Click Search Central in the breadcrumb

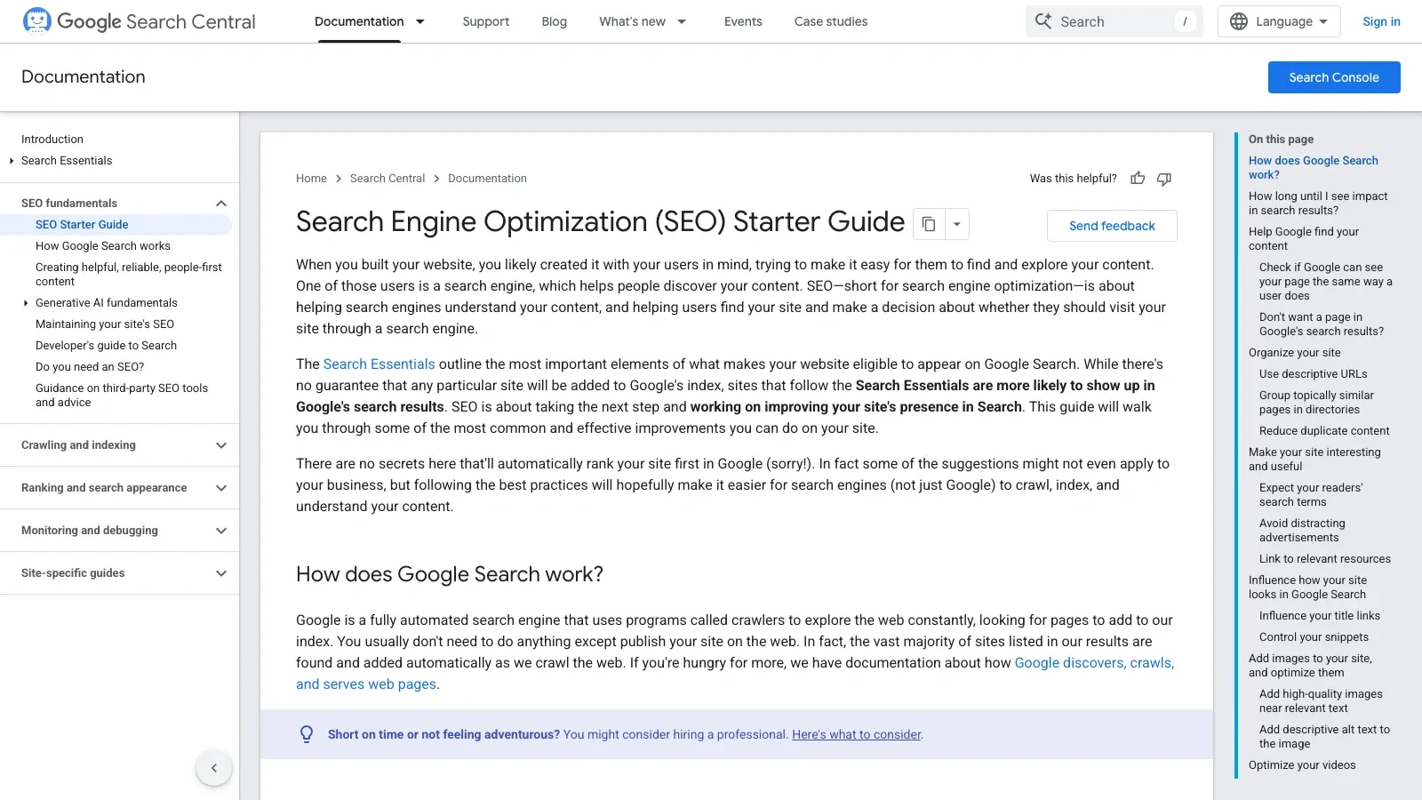coord(387,179)
